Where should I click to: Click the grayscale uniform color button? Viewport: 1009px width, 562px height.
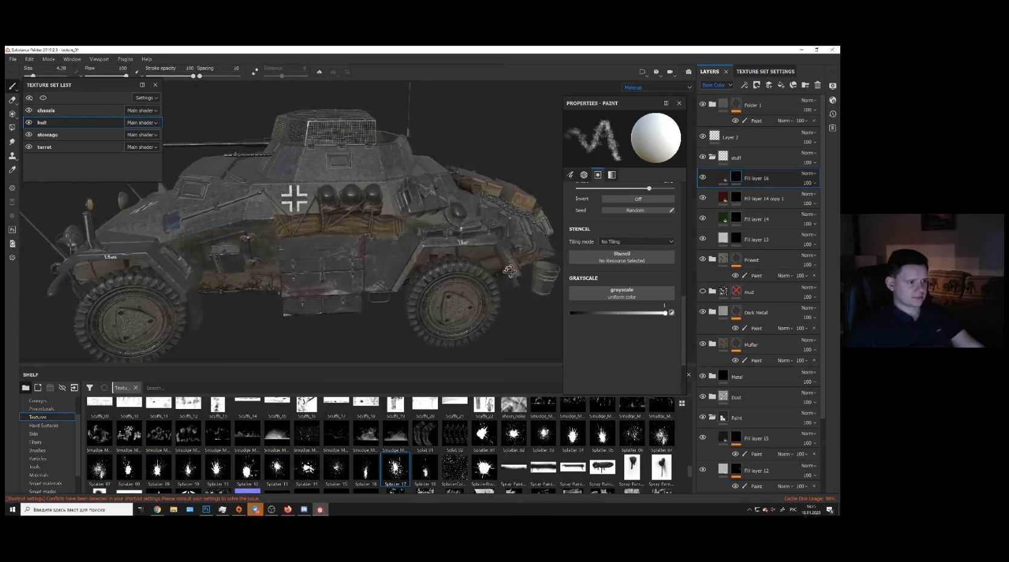coord(622,293)
